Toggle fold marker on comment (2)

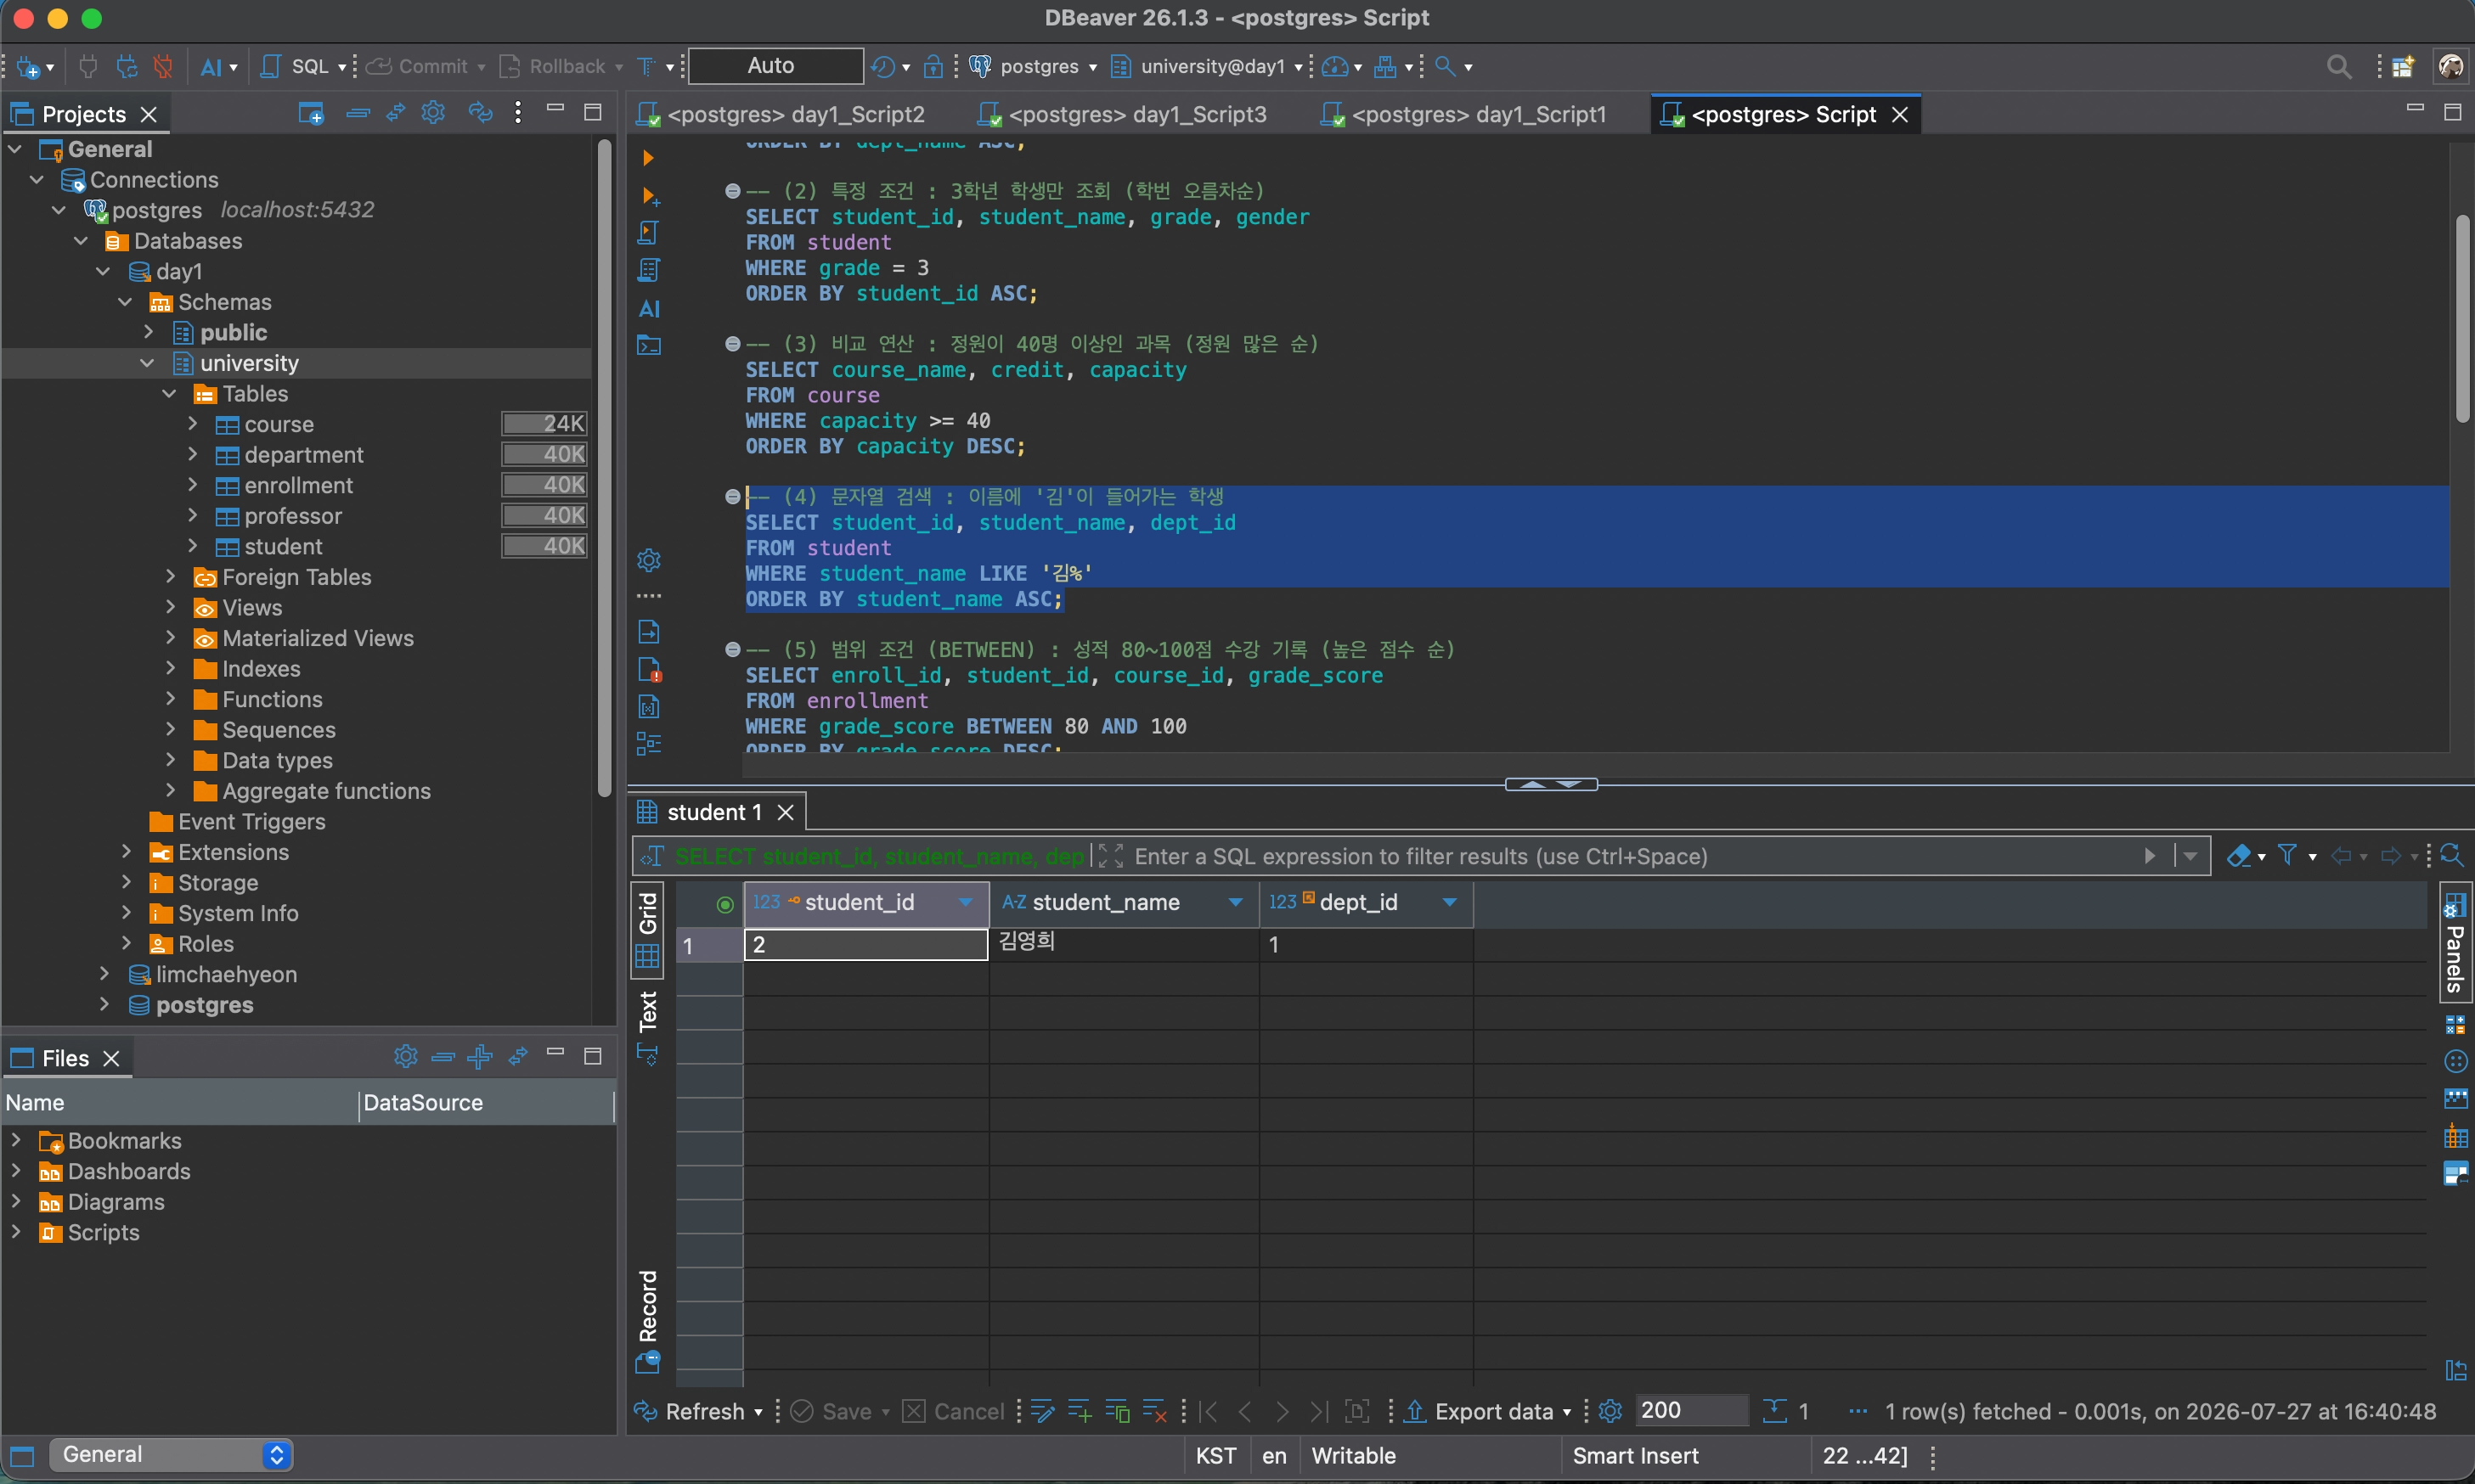[732, 191]
